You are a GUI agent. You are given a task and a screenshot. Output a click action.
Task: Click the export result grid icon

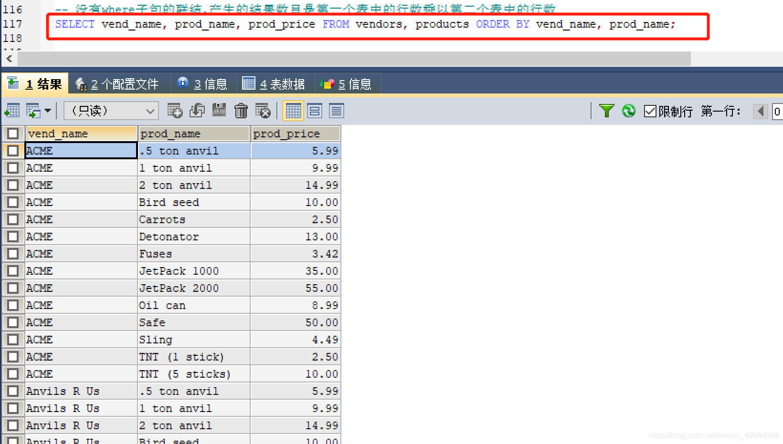tap(12, 111)
